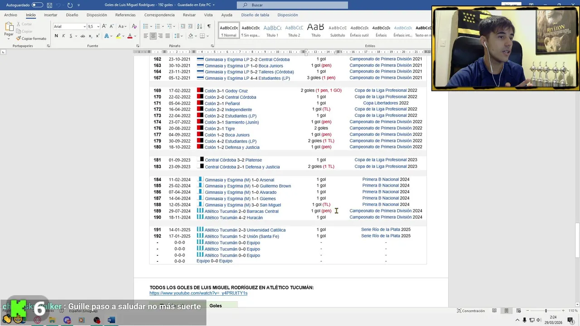Viewport: 580px width, 326px height.
Task: Open the Revisar ribbon tab
Action: point(189,15)
